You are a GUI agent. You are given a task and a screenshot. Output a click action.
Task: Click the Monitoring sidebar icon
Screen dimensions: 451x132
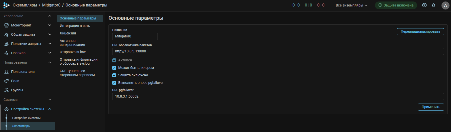point(6,25)
